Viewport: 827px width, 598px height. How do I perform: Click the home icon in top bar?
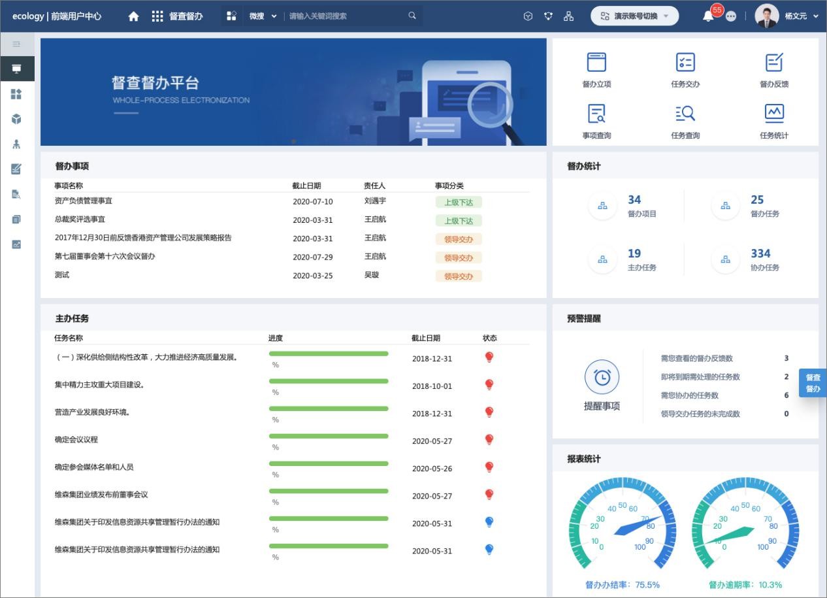(x=133, y=16)
